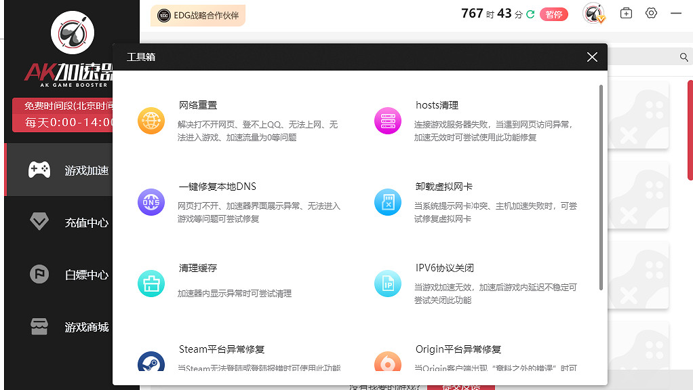Open 白嫖中心 in the sidebar

pos(59,274)
